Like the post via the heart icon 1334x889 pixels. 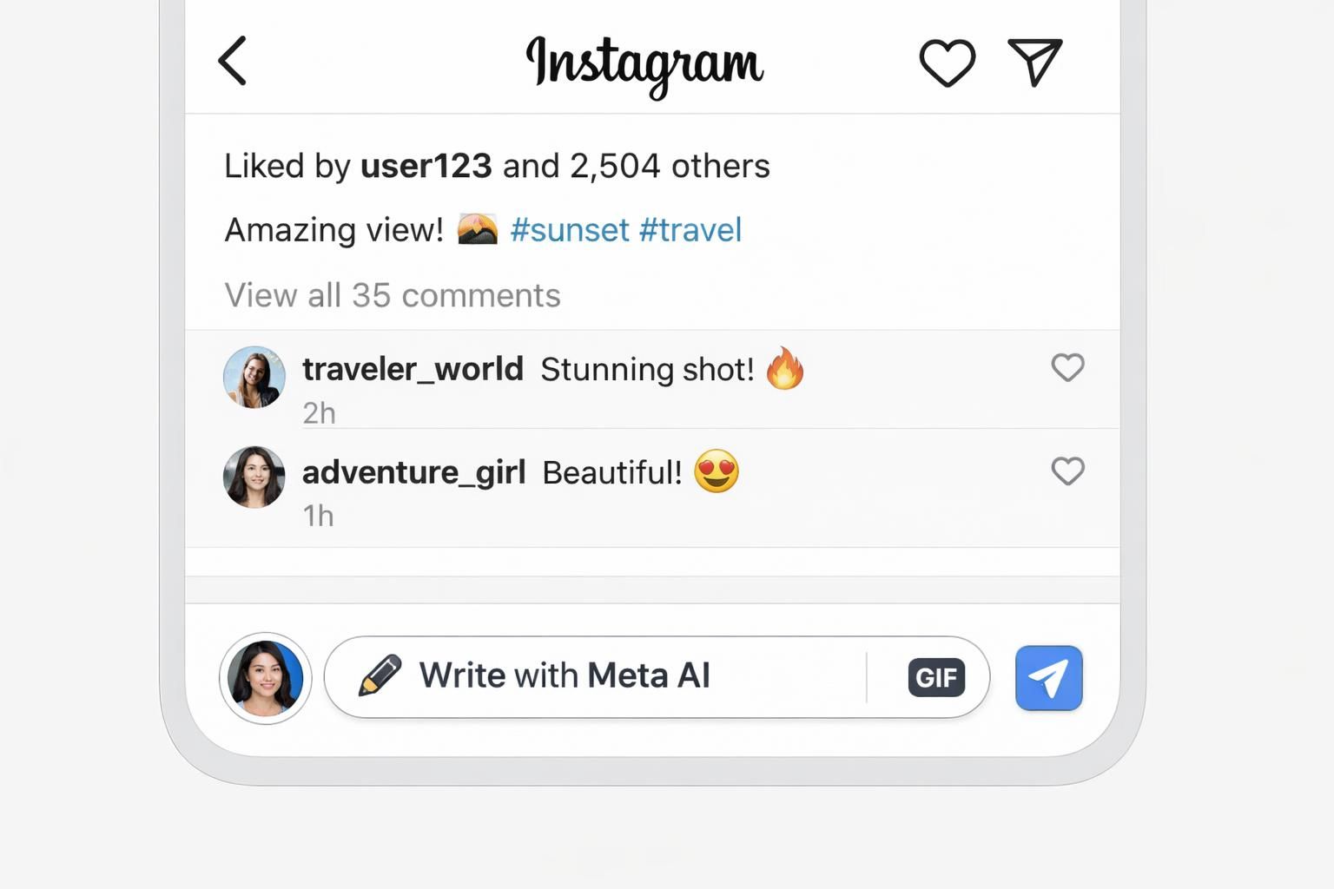[948, 62]
